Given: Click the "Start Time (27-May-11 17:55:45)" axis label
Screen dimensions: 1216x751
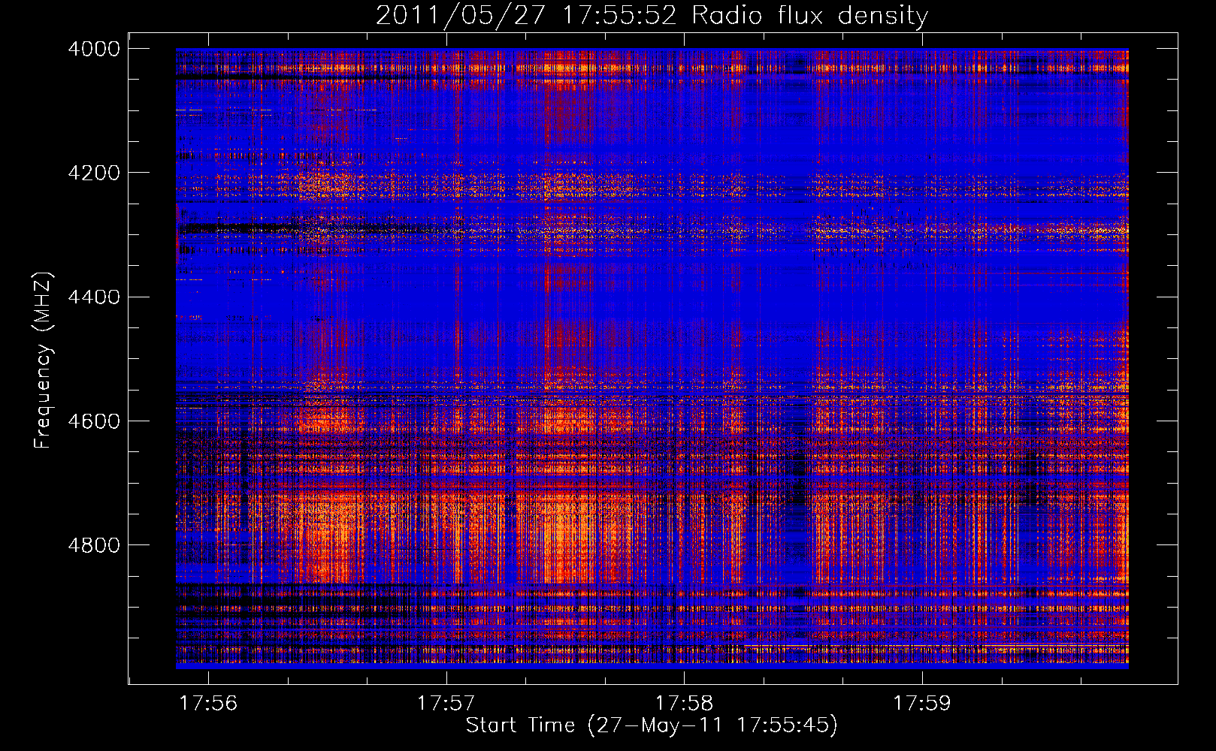Looking at the screenshot, I should (652, 725).
